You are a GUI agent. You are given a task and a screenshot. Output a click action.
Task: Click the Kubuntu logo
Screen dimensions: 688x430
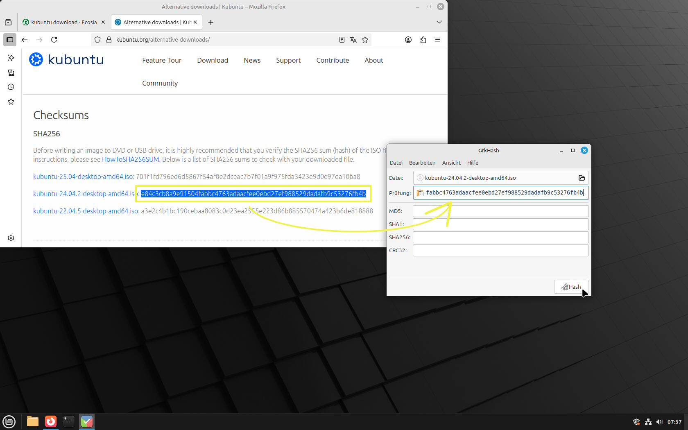click(x=66, y=60)
